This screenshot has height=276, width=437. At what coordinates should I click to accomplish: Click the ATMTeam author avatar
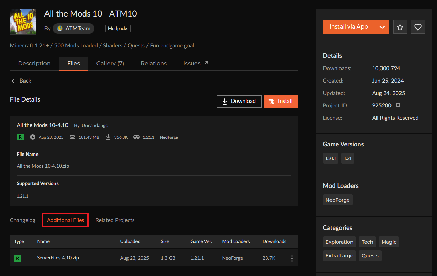(x=60, y=29)
